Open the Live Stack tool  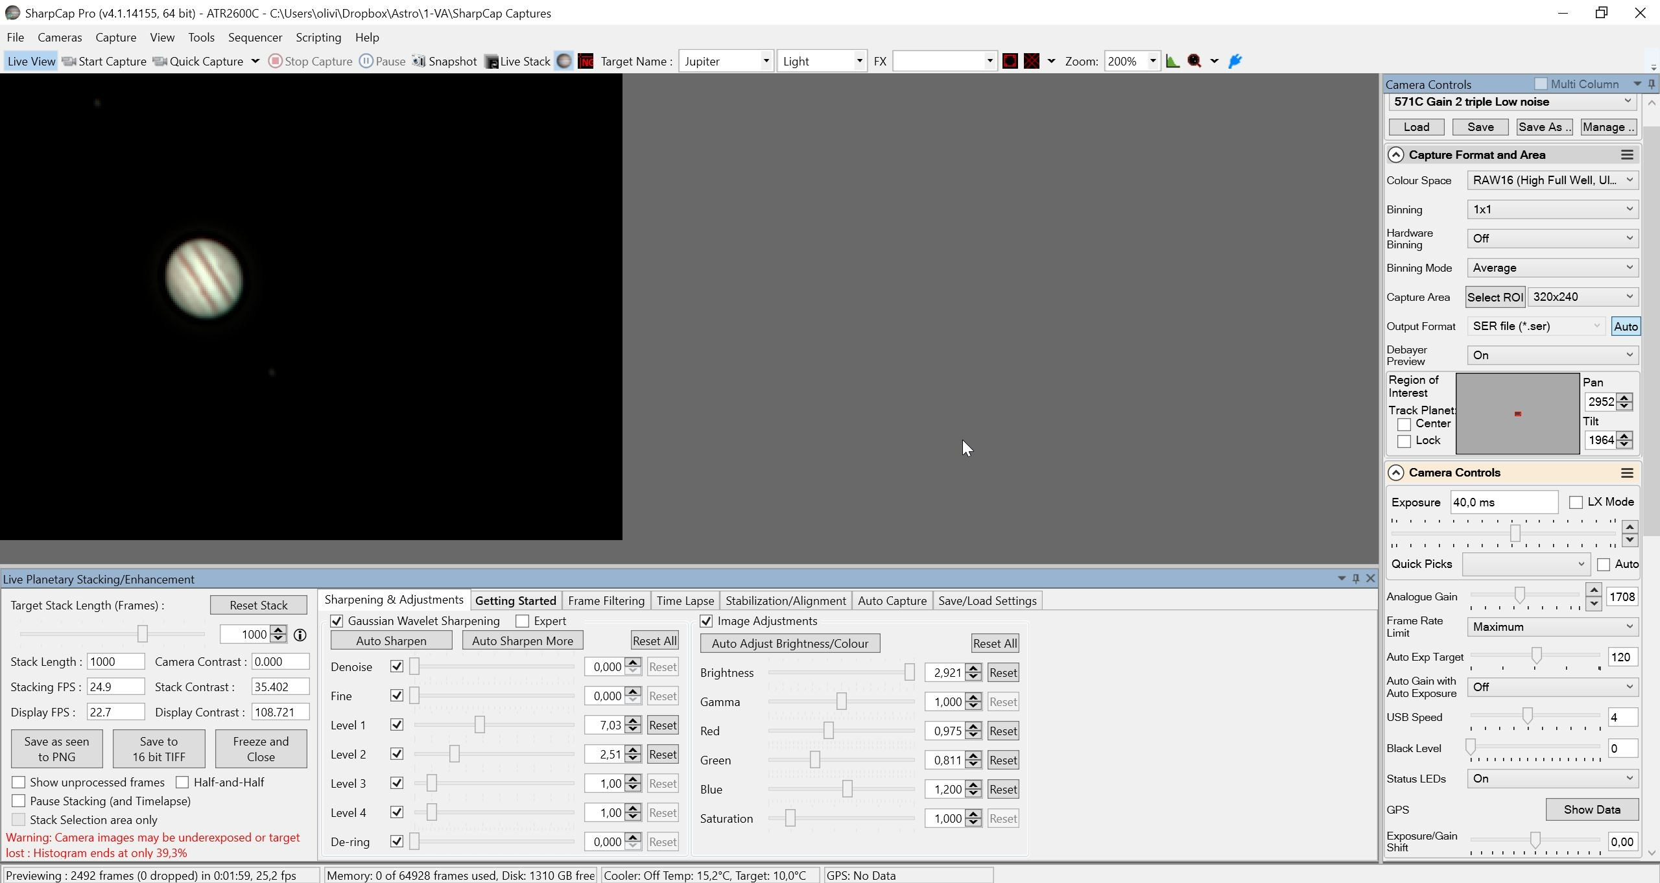[x=518, y=61]
